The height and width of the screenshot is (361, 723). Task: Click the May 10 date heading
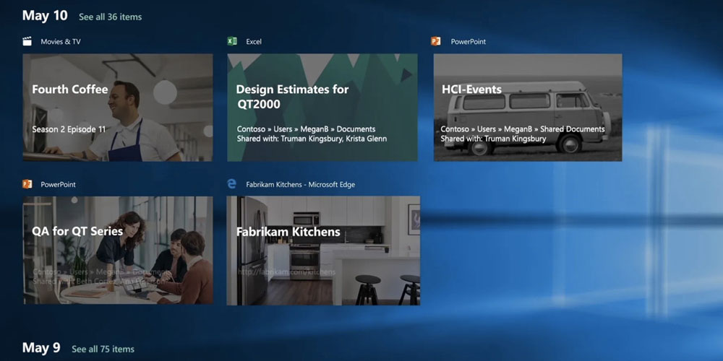(45, 16)
